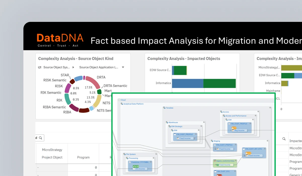The image size is (302, 176).
Task: Click the orange Cp82 warning badge
Action: (248, 153)
